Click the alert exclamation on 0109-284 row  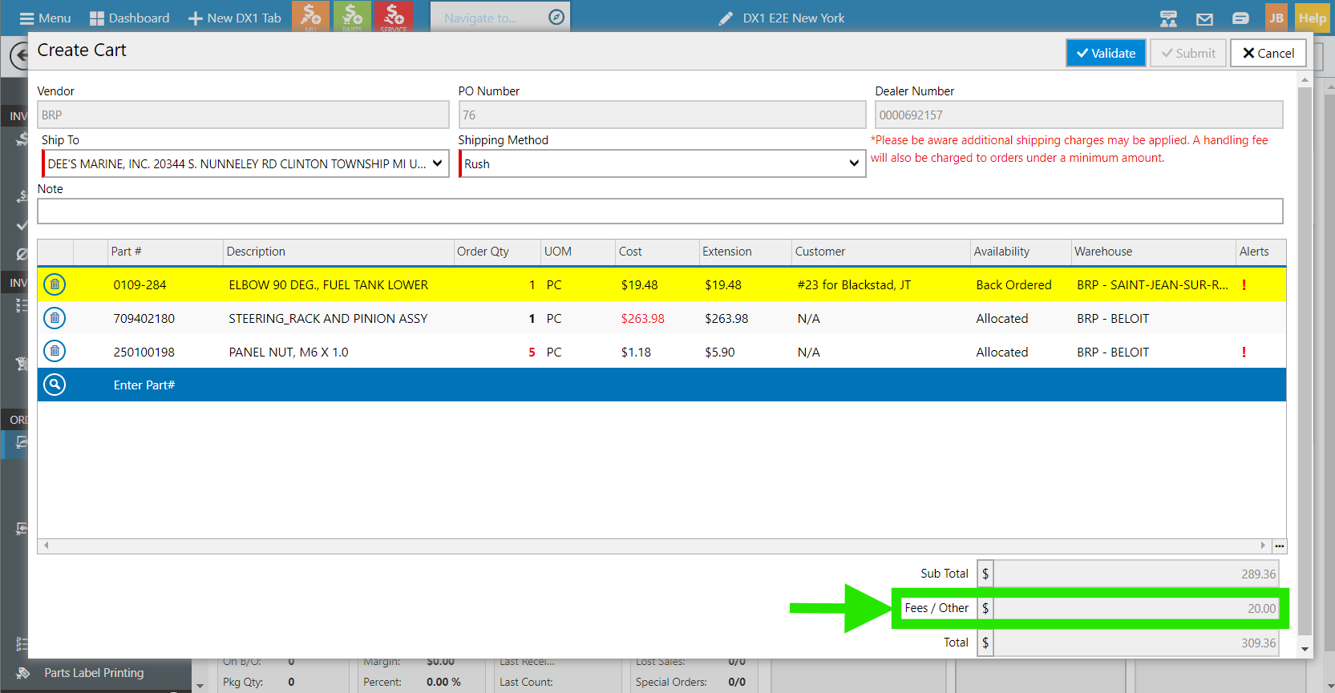tap(1244, 284)
